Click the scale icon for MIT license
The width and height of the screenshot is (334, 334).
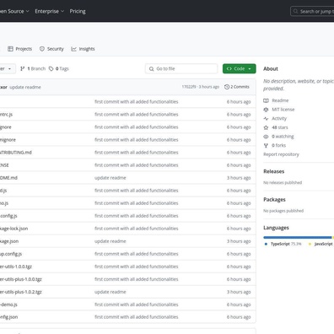(x=266, y=110)
